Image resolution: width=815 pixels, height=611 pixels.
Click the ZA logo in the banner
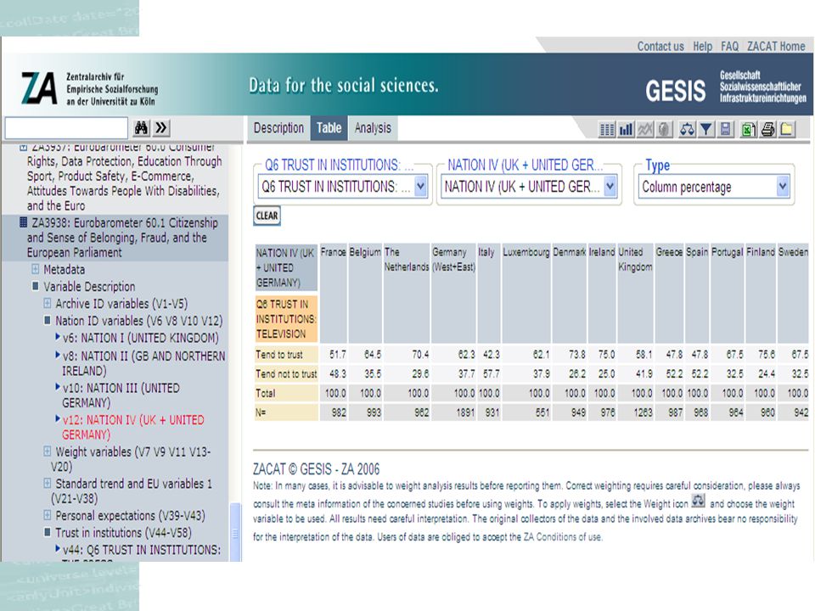(39, 87)
